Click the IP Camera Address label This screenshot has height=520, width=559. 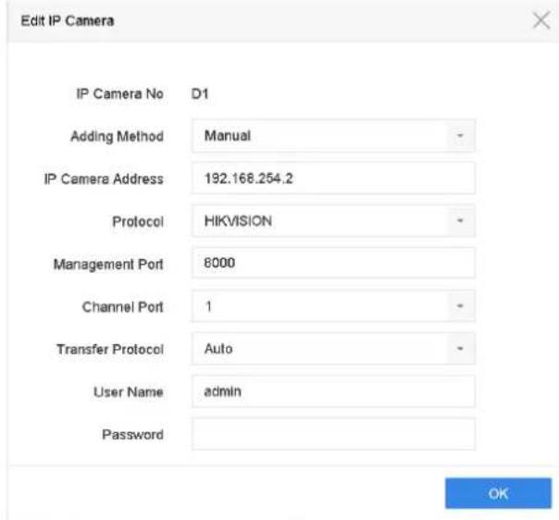[x=104, y=179]
